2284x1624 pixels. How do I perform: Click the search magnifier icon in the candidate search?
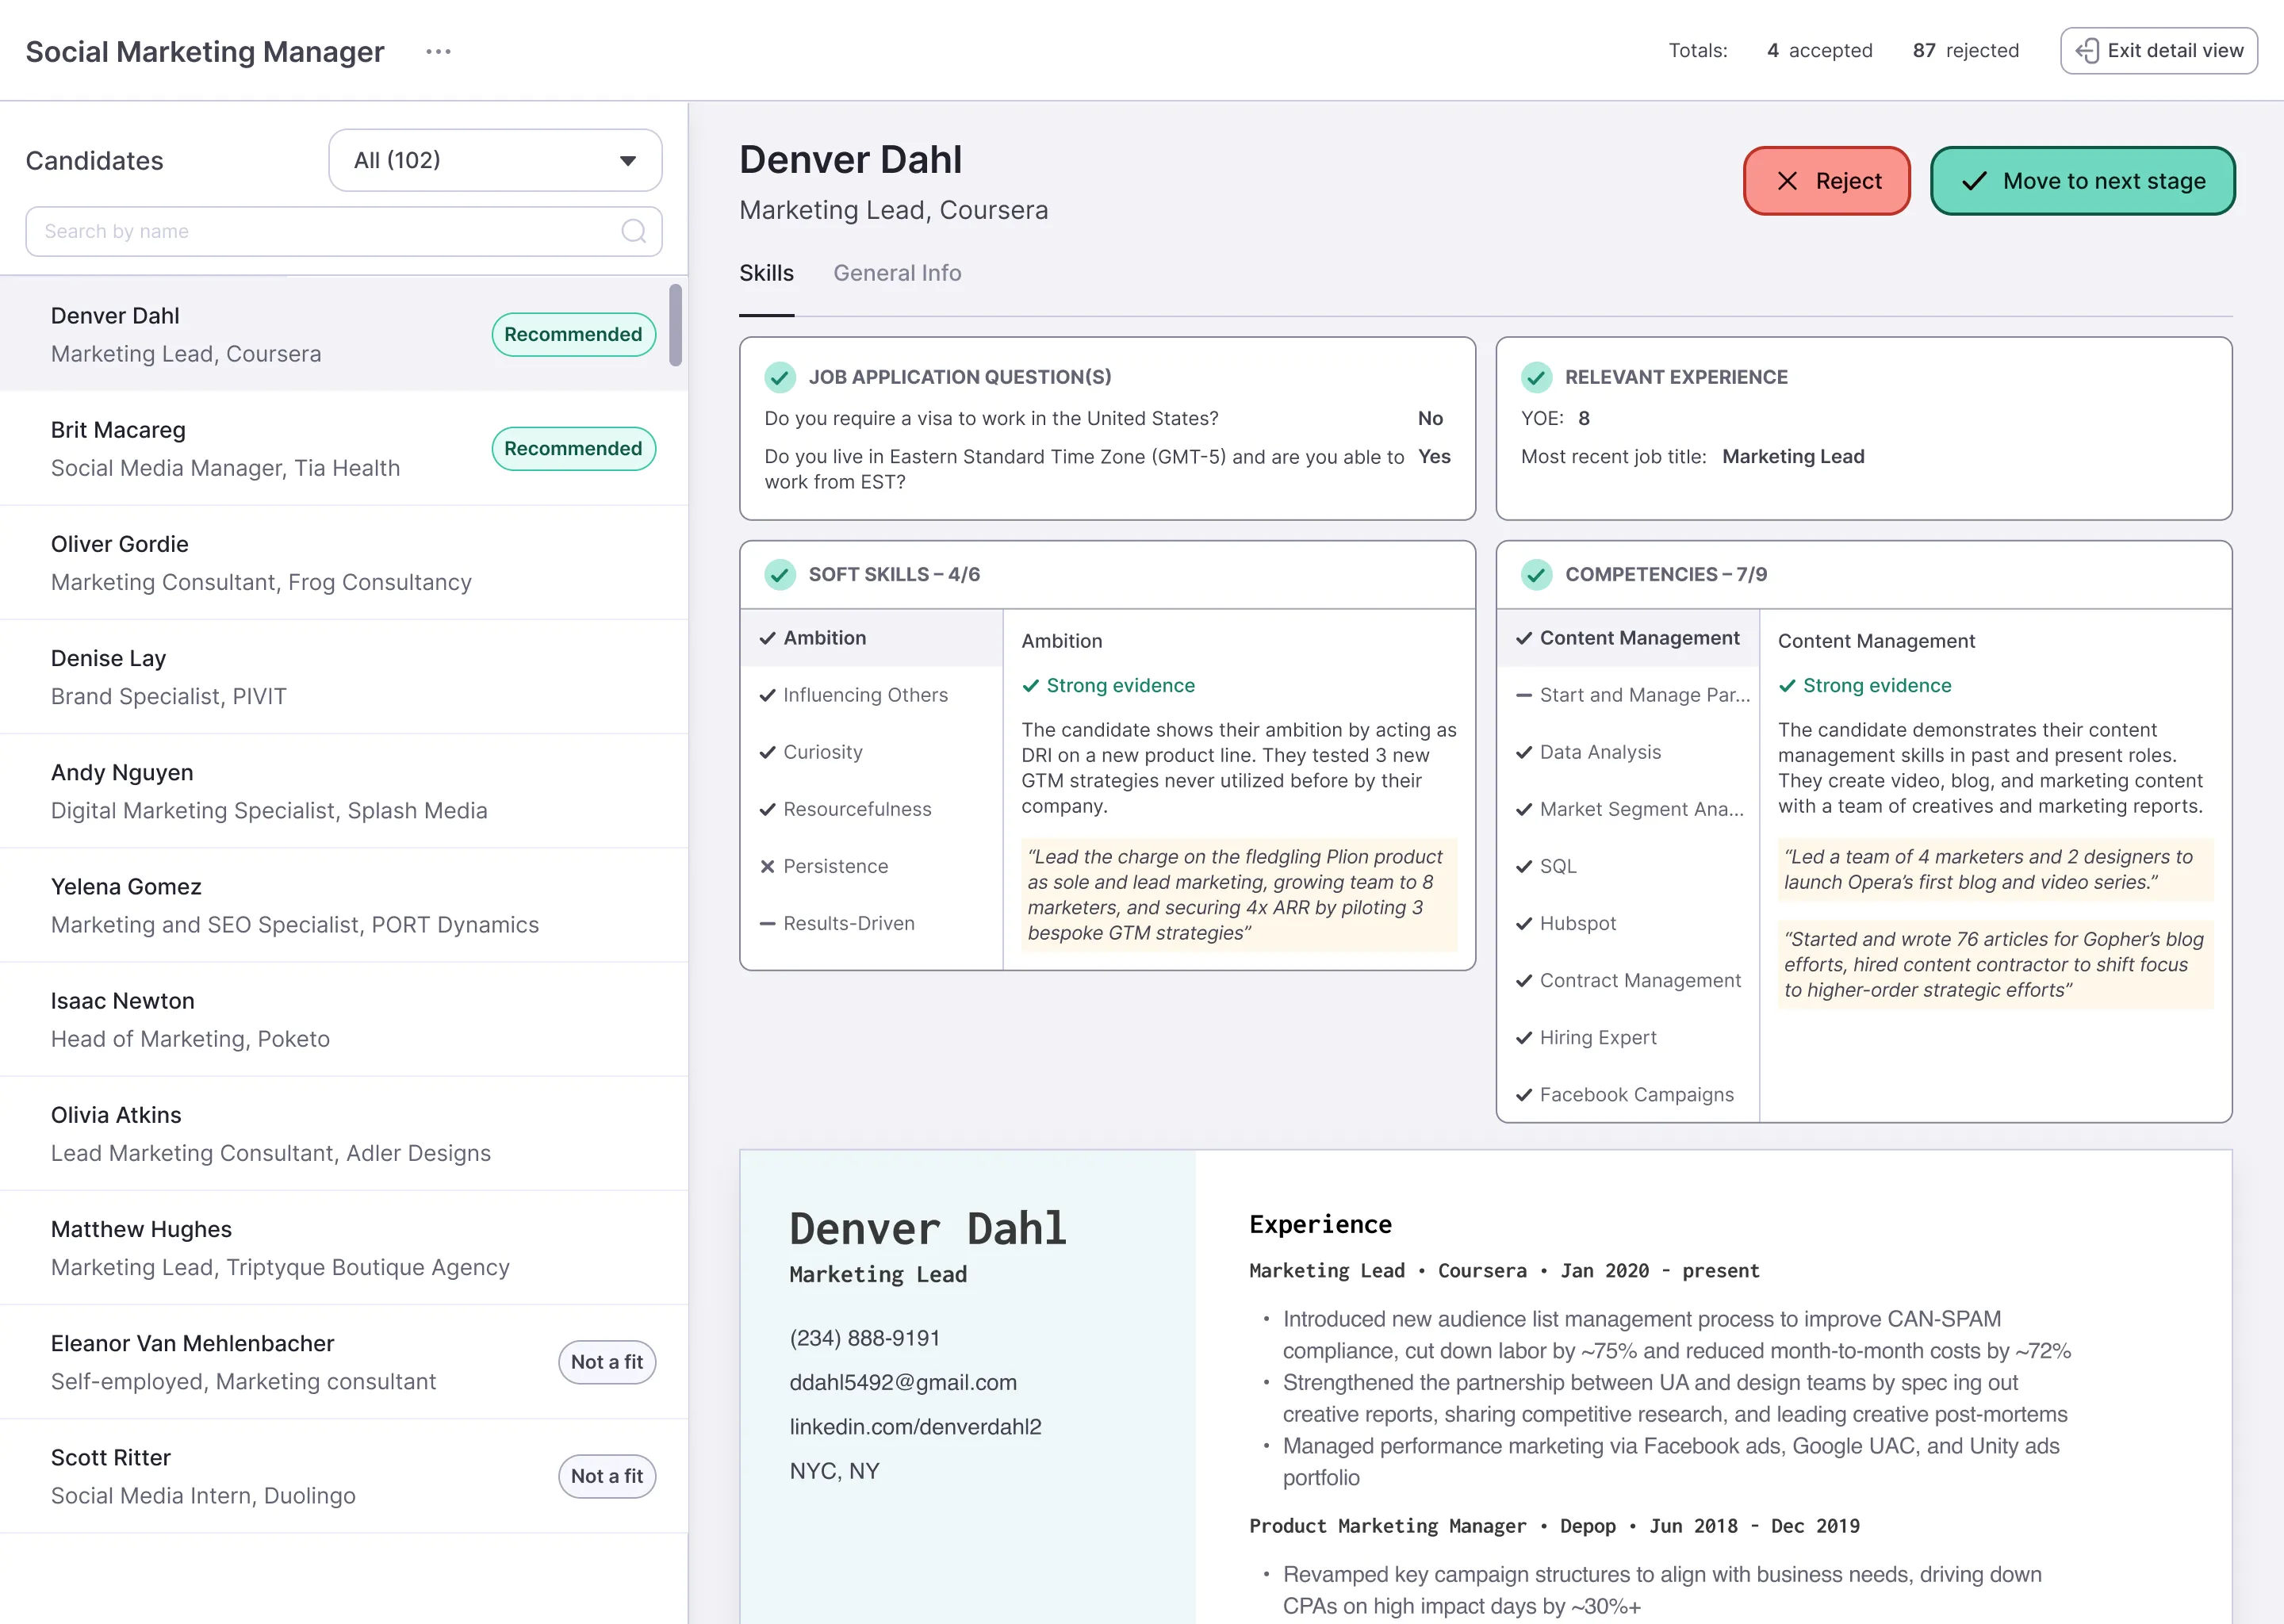click(x=634, y=231)
